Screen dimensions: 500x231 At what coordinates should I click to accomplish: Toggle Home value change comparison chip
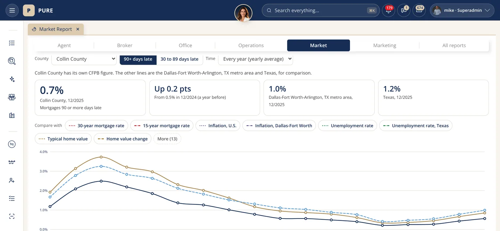123,139
